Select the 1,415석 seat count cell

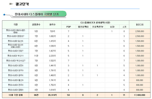tap(52, 41)
